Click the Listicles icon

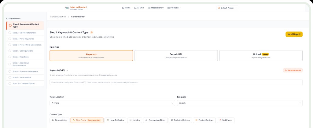tap(130, 120)
